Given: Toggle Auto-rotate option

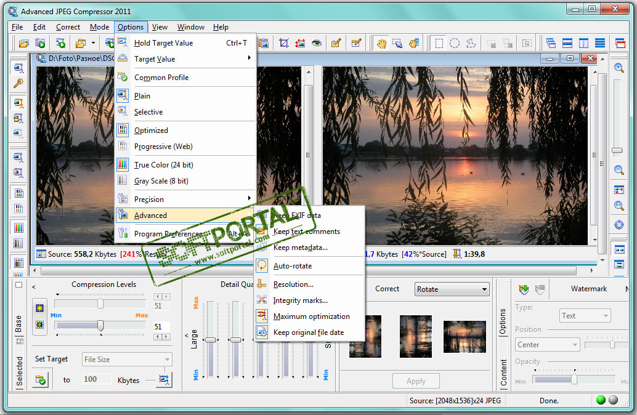Looking at the screenshot, I should pos(309,266).
